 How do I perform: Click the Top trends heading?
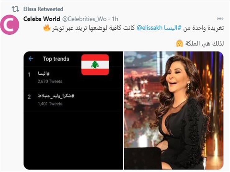[x=56, y=59]
